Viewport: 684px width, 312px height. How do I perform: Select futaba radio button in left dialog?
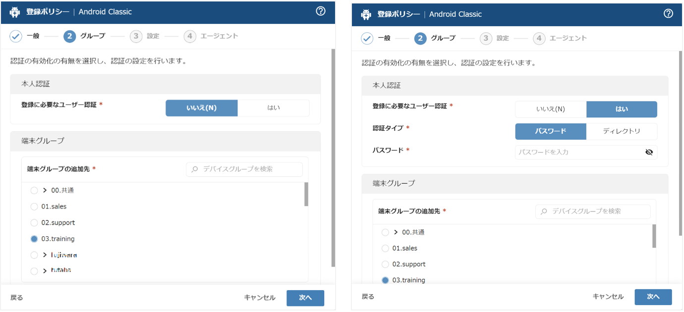pos(34,271)
